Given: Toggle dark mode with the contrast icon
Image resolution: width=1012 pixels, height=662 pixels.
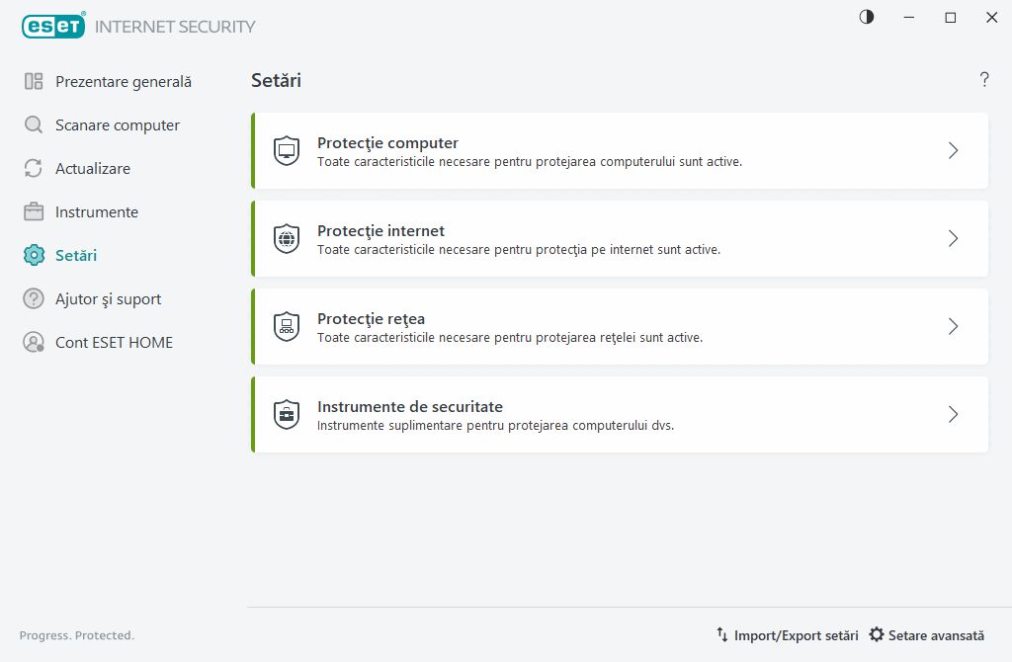Looking at the screenshot, I should [866, 17].
